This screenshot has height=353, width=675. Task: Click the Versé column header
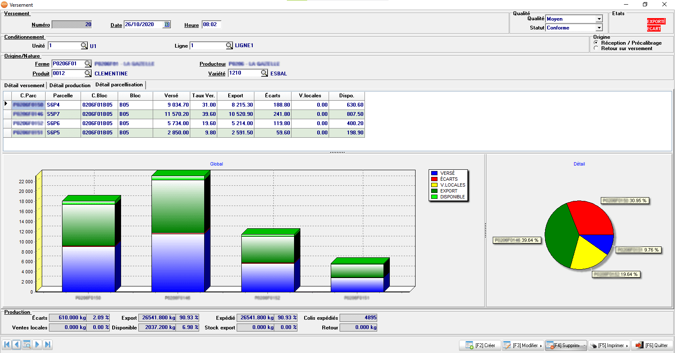[x=171, y=96]
